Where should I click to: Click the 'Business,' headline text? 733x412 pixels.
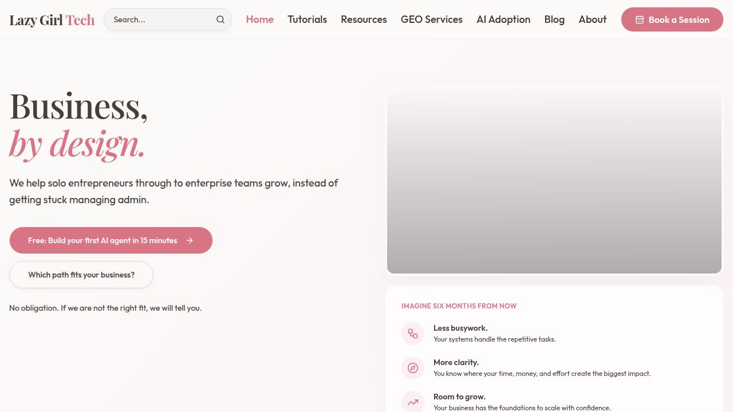(78, 106)
